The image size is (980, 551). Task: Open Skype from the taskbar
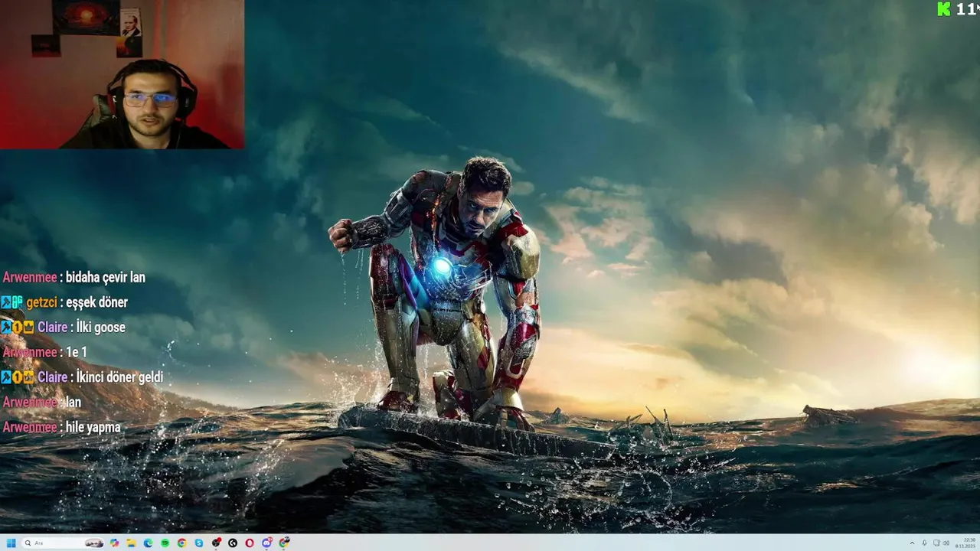tap(199, 543)
